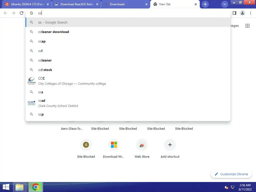Close the New Tab tab
Screen dimensions: 256x192
[195, 4]
